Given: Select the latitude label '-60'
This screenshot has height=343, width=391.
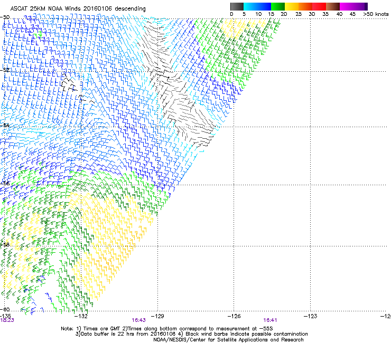Looking at the screenshot, I should [5, 309].
